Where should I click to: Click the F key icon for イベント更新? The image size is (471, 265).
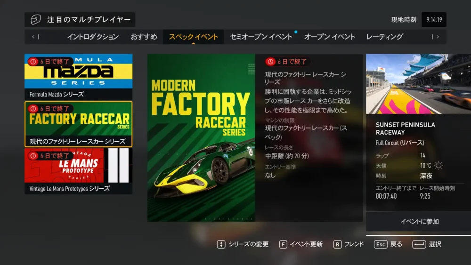283,244
